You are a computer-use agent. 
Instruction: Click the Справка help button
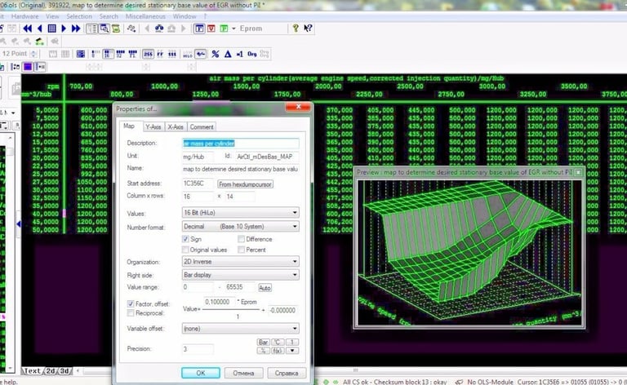pyautogui.click(x=287, y=373)
